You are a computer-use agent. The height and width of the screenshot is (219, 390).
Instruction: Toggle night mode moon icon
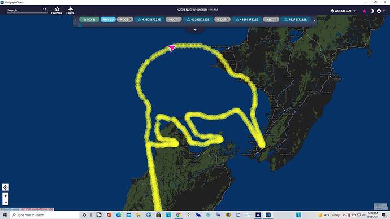click(x=372, y=11)
